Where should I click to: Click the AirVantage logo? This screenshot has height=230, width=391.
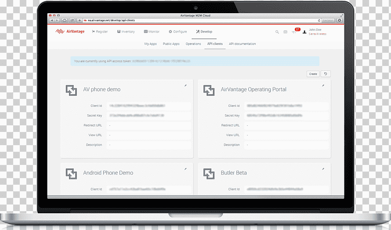point(70,32)
